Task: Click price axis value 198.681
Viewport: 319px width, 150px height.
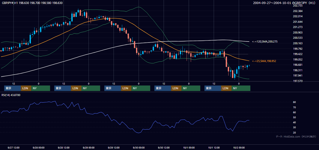Action: point(298,65)
